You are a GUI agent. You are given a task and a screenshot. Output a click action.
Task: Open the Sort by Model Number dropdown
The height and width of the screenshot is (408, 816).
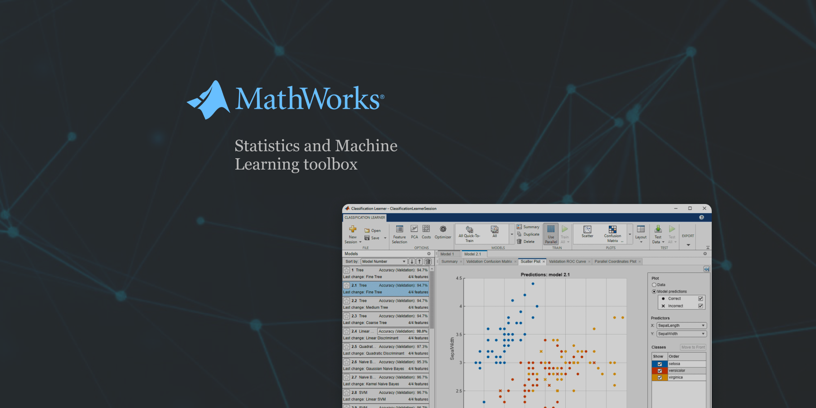point(384,262)
